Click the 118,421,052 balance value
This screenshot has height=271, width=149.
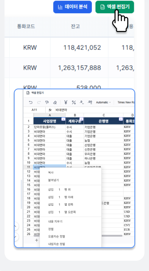[82, 47]
